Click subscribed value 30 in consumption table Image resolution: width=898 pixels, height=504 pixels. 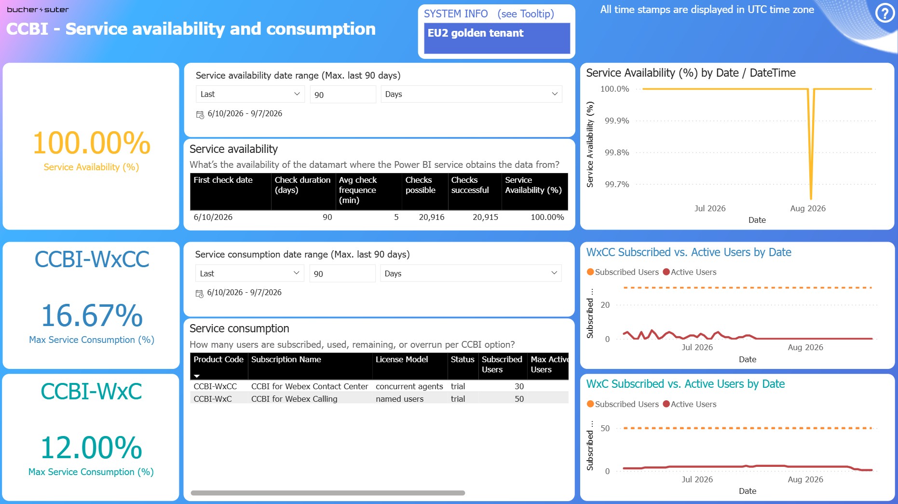[519, 386]
